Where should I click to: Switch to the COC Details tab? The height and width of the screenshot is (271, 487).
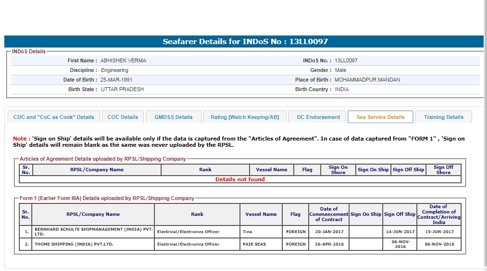click(x=123, y=117)
